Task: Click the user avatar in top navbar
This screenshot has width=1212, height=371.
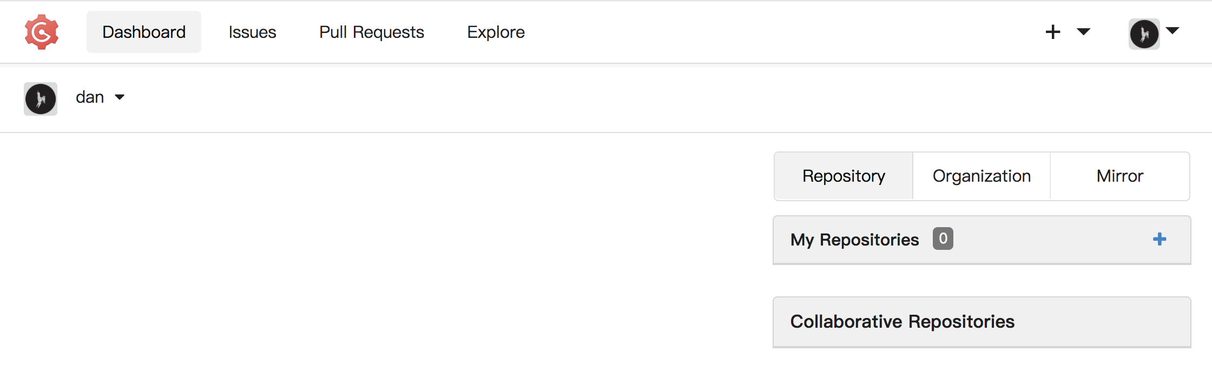Action: pos(1144,34)
